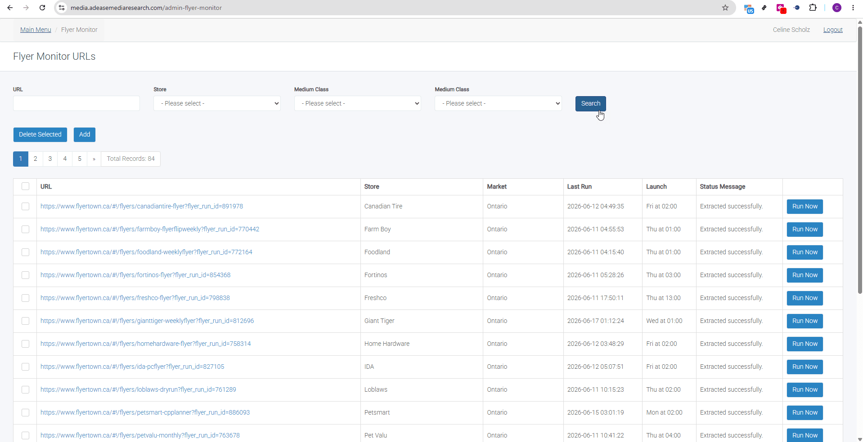Image resolution: width=863 pixels, height=442 pixels.
Task: Jump to next pages with » button
Action: click(x=94, y=159)
